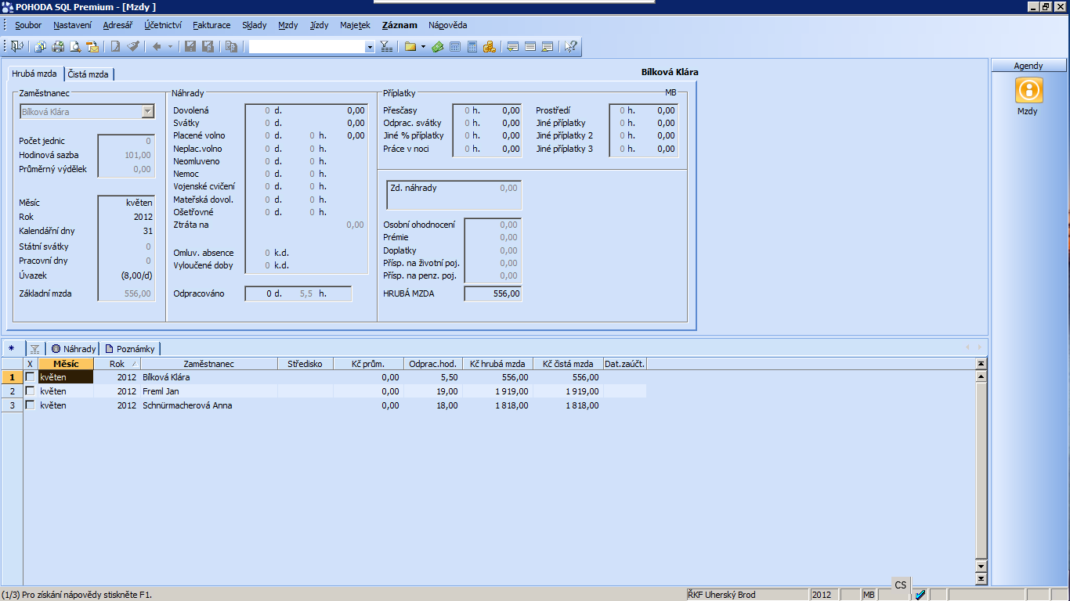Select the Schnürmacherová Anna table cell
The image size is (1070, 601).
click(x=209, y=405)
